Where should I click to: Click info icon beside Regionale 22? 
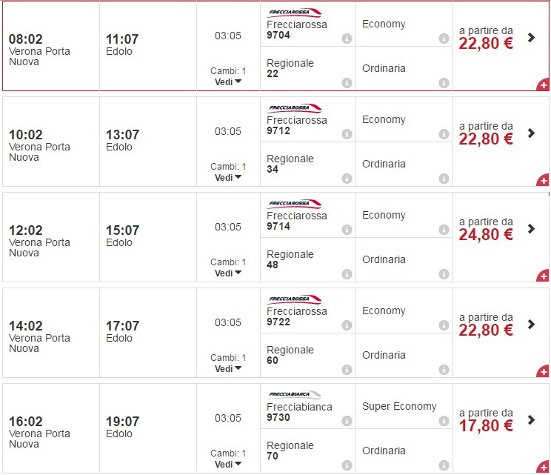(347, 83)
